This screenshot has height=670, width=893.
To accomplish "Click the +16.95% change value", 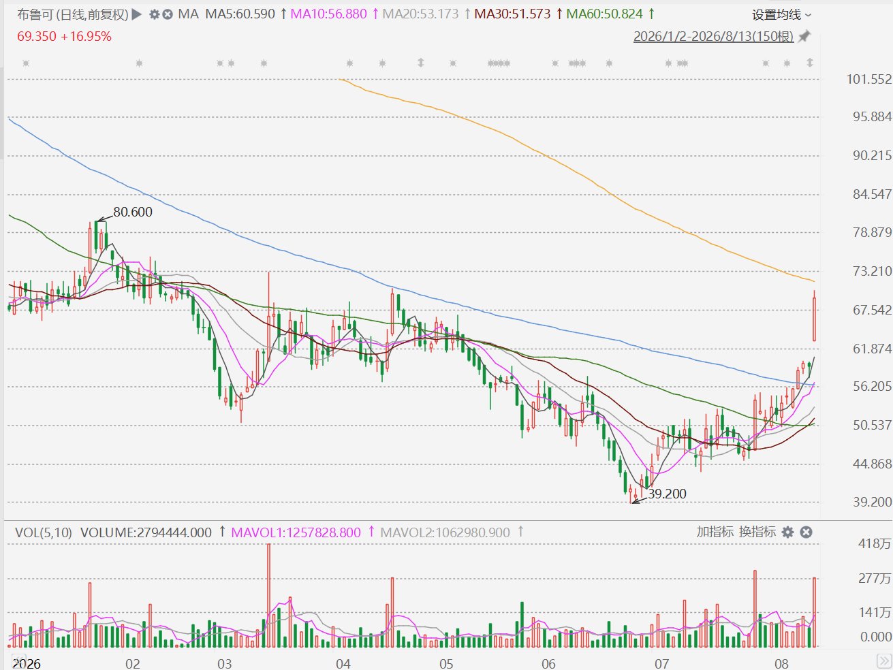I will point(87,36).
